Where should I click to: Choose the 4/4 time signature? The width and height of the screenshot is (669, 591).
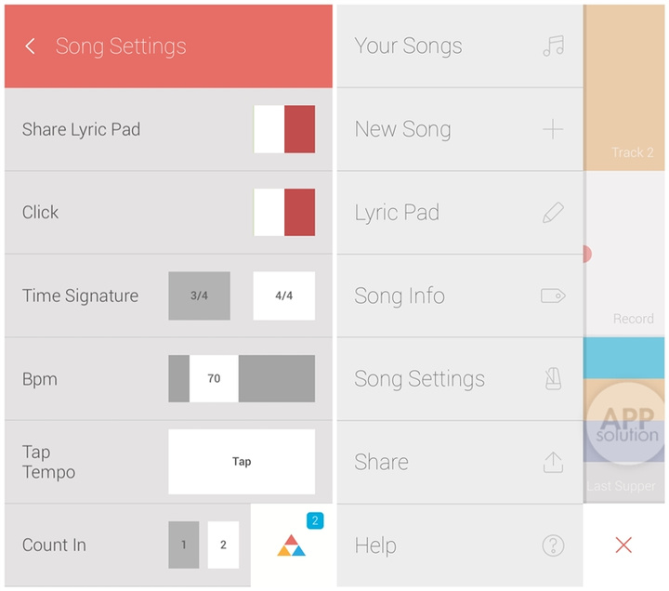[x=283, y=296]
